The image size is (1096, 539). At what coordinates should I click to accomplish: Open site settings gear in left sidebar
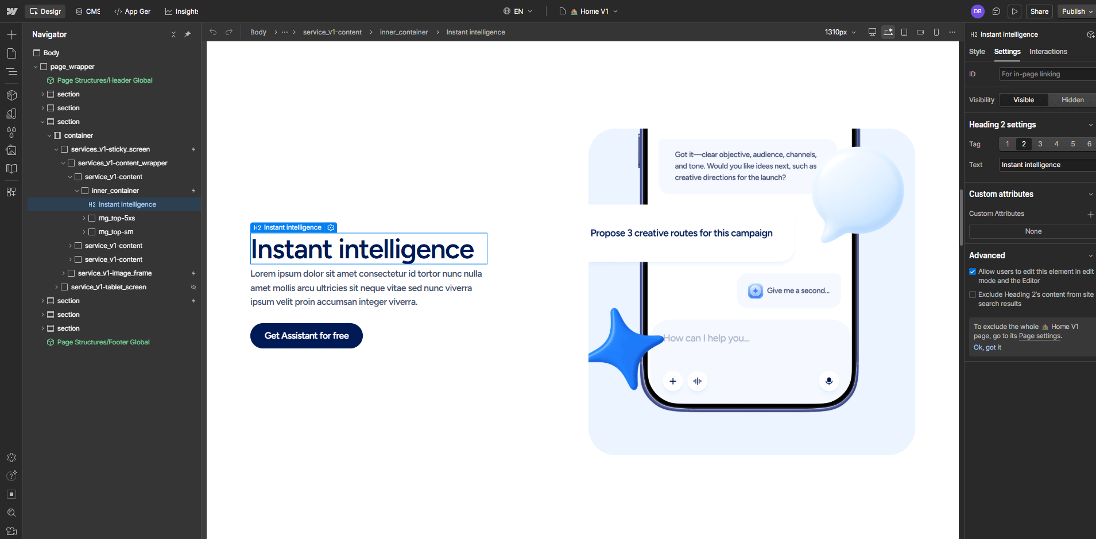[x=11, y=457]
